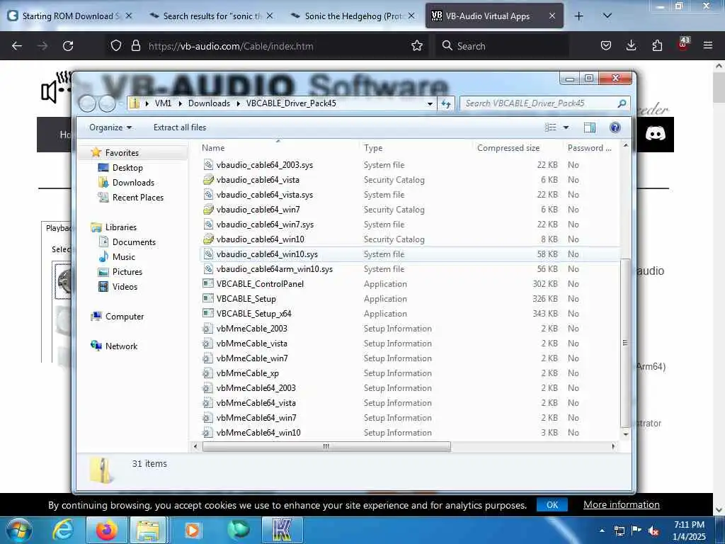Open the Pictures library
Image resolution: width=725 pixels, height=544 pixels.
tap(127, 271)
